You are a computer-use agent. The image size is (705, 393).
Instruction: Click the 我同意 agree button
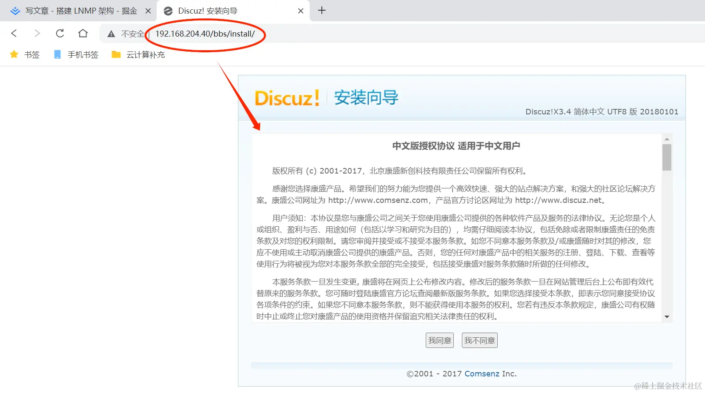(x=440, y=340)
